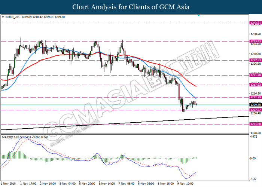Click the Chart Analysis for Clients title
This screenshot has width=262, height=187.
coord(131,7)
